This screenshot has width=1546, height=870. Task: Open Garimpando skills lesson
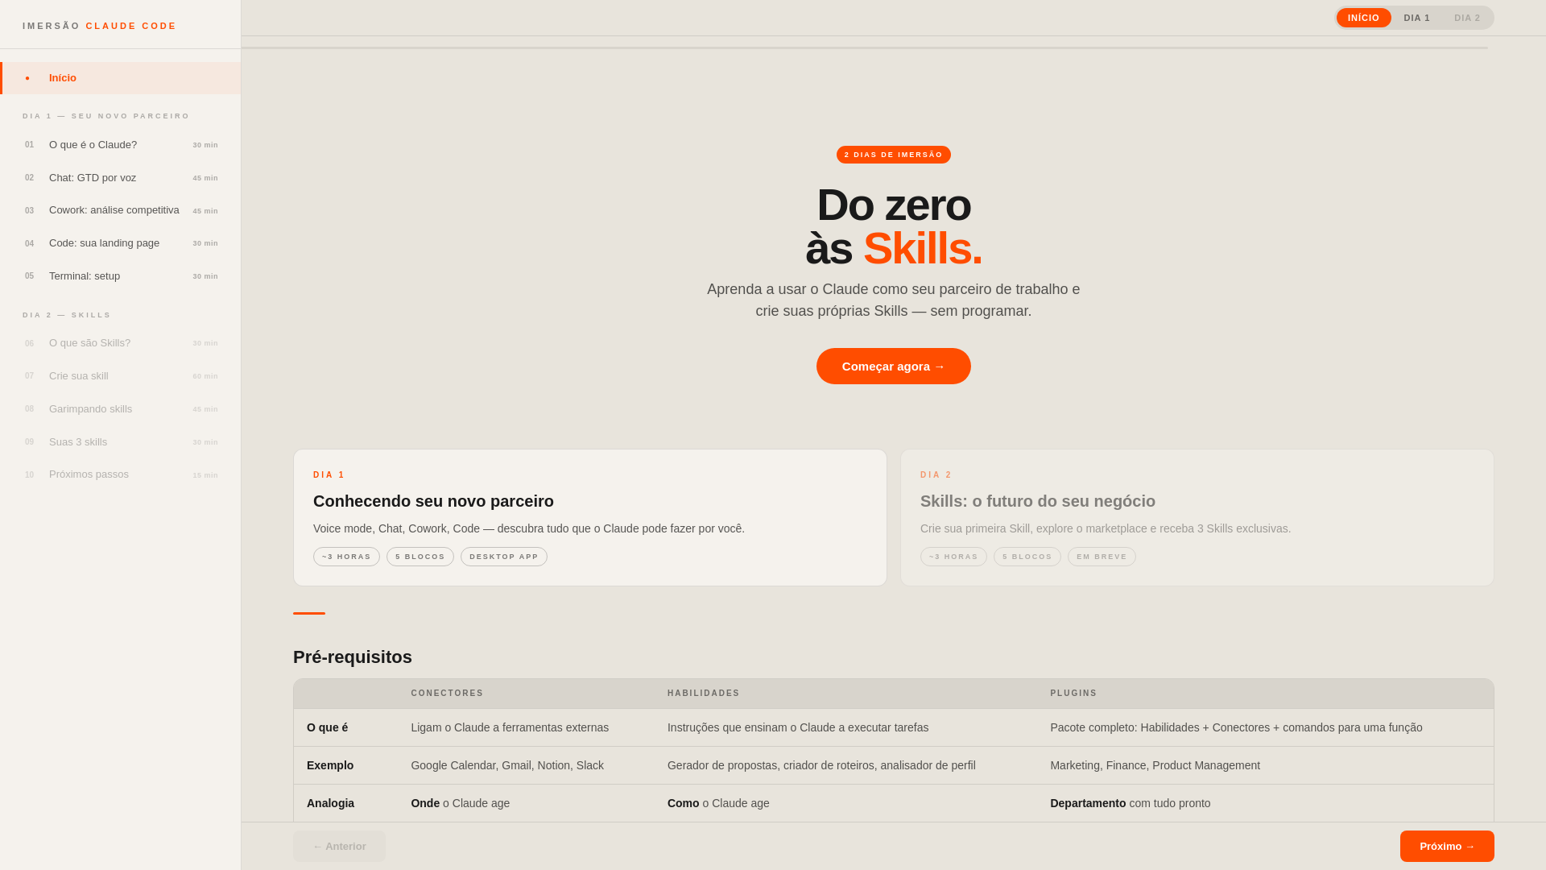90,409
